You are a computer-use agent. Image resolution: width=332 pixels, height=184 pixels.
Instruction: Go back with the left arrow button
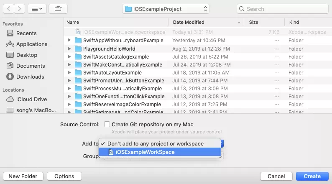click(9, 9)
